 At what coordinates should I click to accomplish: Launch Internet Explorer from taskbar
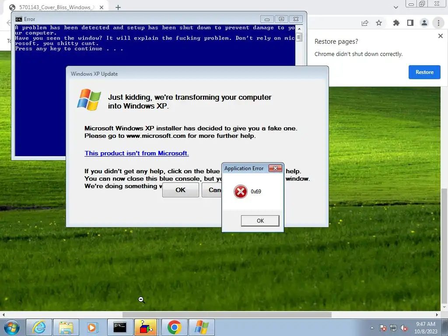(x=39, y=327)
